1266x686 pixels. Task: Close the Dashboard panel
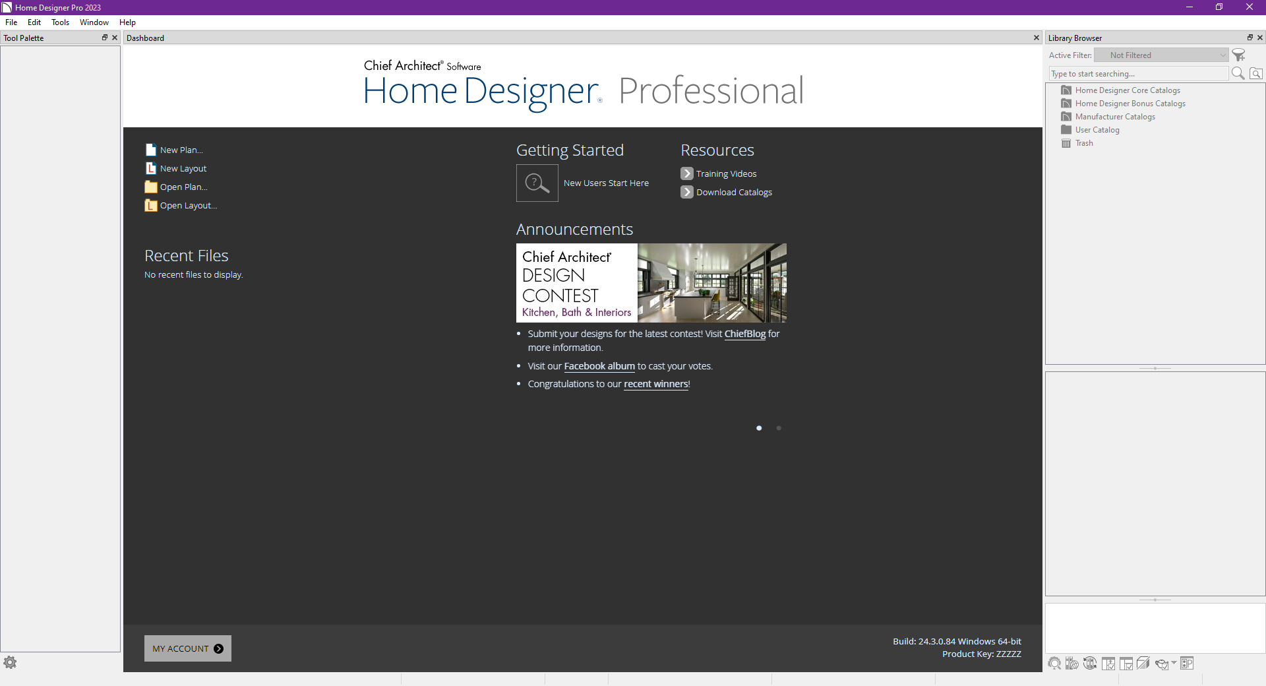pos(1037,38)
